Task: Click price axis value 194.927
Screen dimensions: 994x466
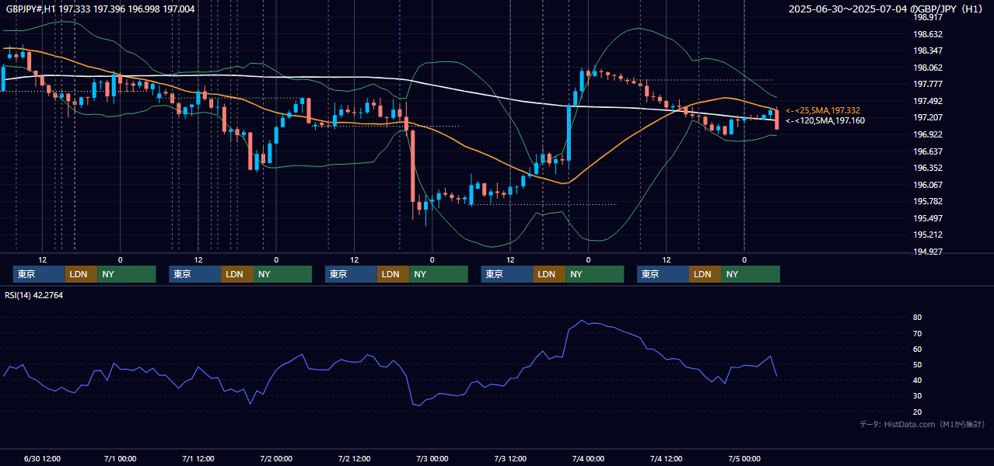Action: [928, 252]
